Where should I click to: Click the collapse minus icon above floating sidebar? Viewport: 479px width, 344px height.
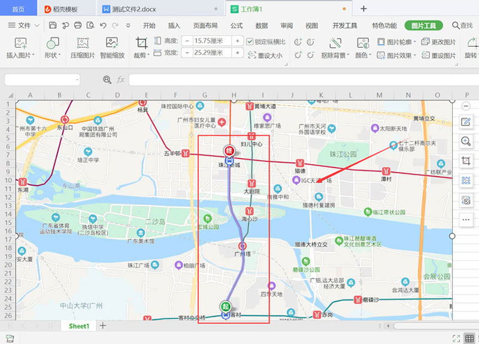tap(466, 106)
